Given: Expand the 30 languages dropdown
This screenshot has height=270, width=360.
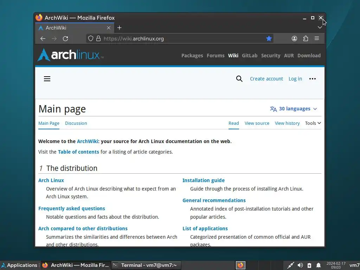Looking at the screenshot, I should (294, 109).
